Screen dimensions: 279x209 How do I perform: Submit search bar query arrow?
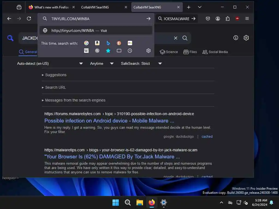coord(193,19)
